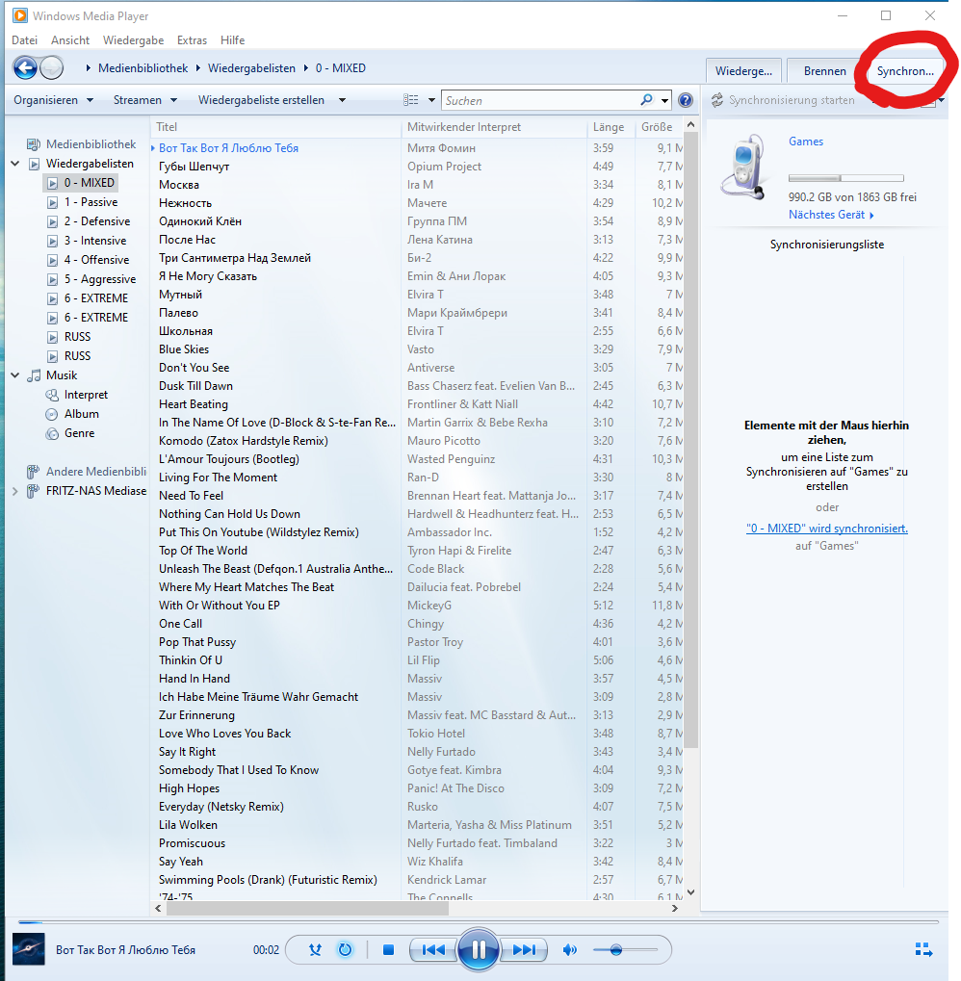Viewport: 961px width, 981px height.
Task: Open the Organisieren dropdown
Action: coord(53,100)
